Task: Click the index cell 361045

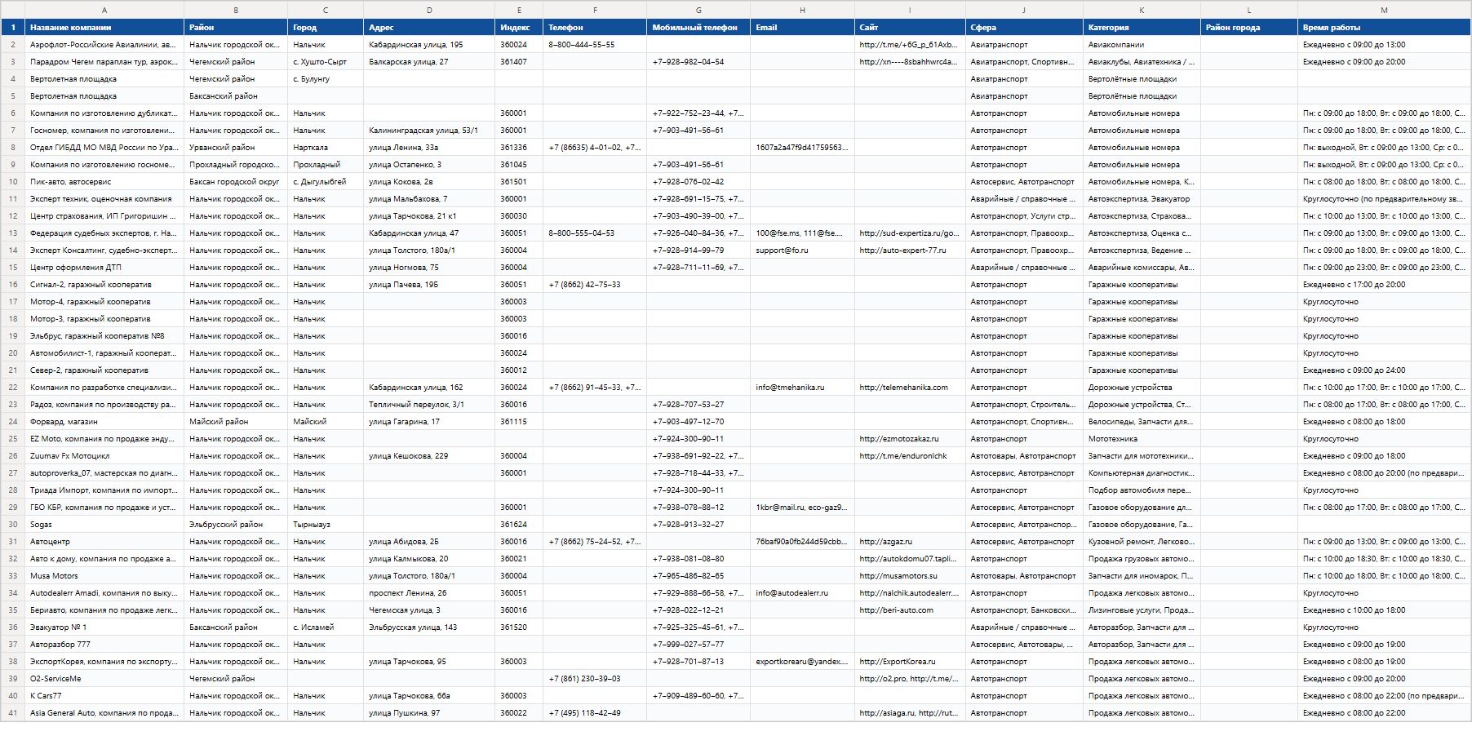Action: 519,165
